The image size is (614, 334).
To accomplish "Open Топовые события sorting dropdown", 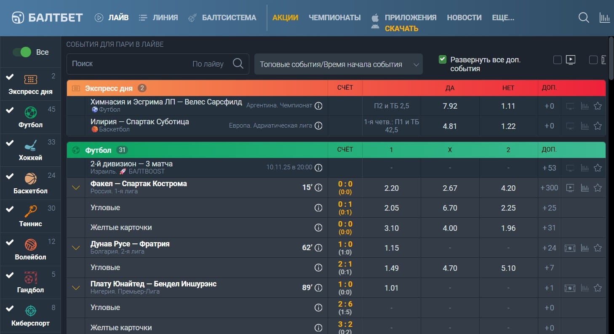I will (x=339, y=64).
